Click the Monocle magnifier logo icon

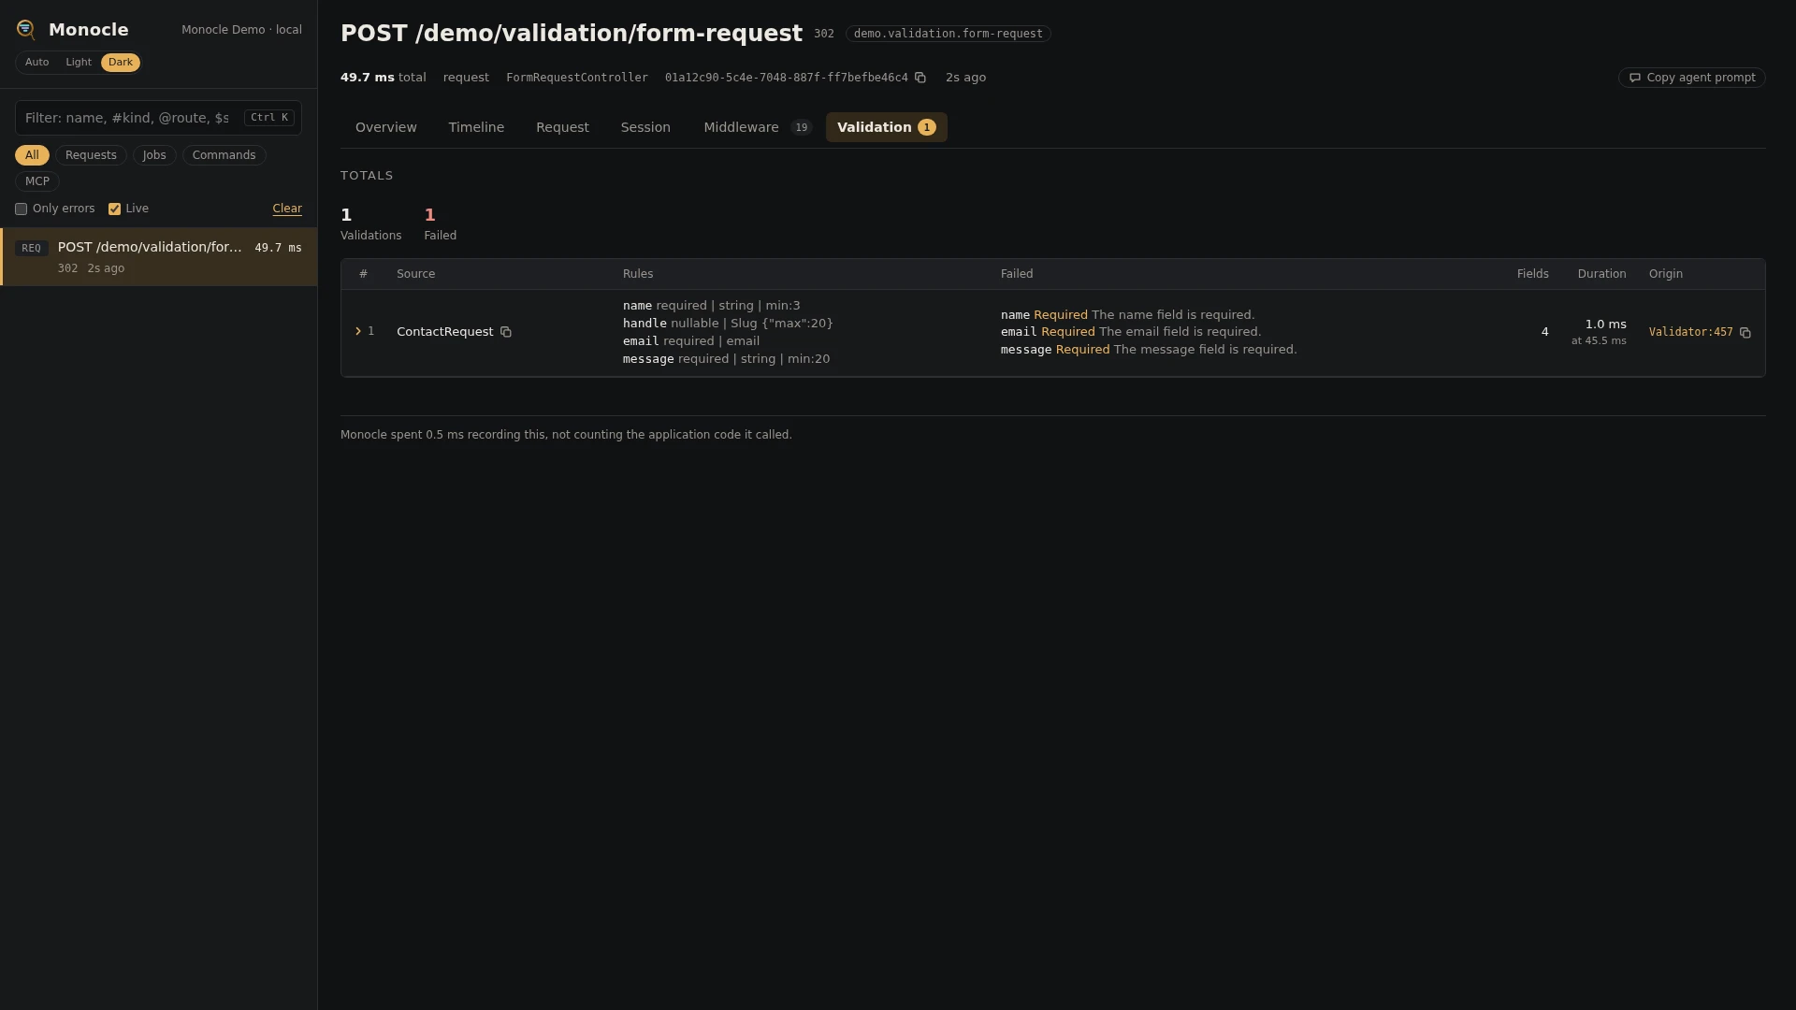pos(26,30)
